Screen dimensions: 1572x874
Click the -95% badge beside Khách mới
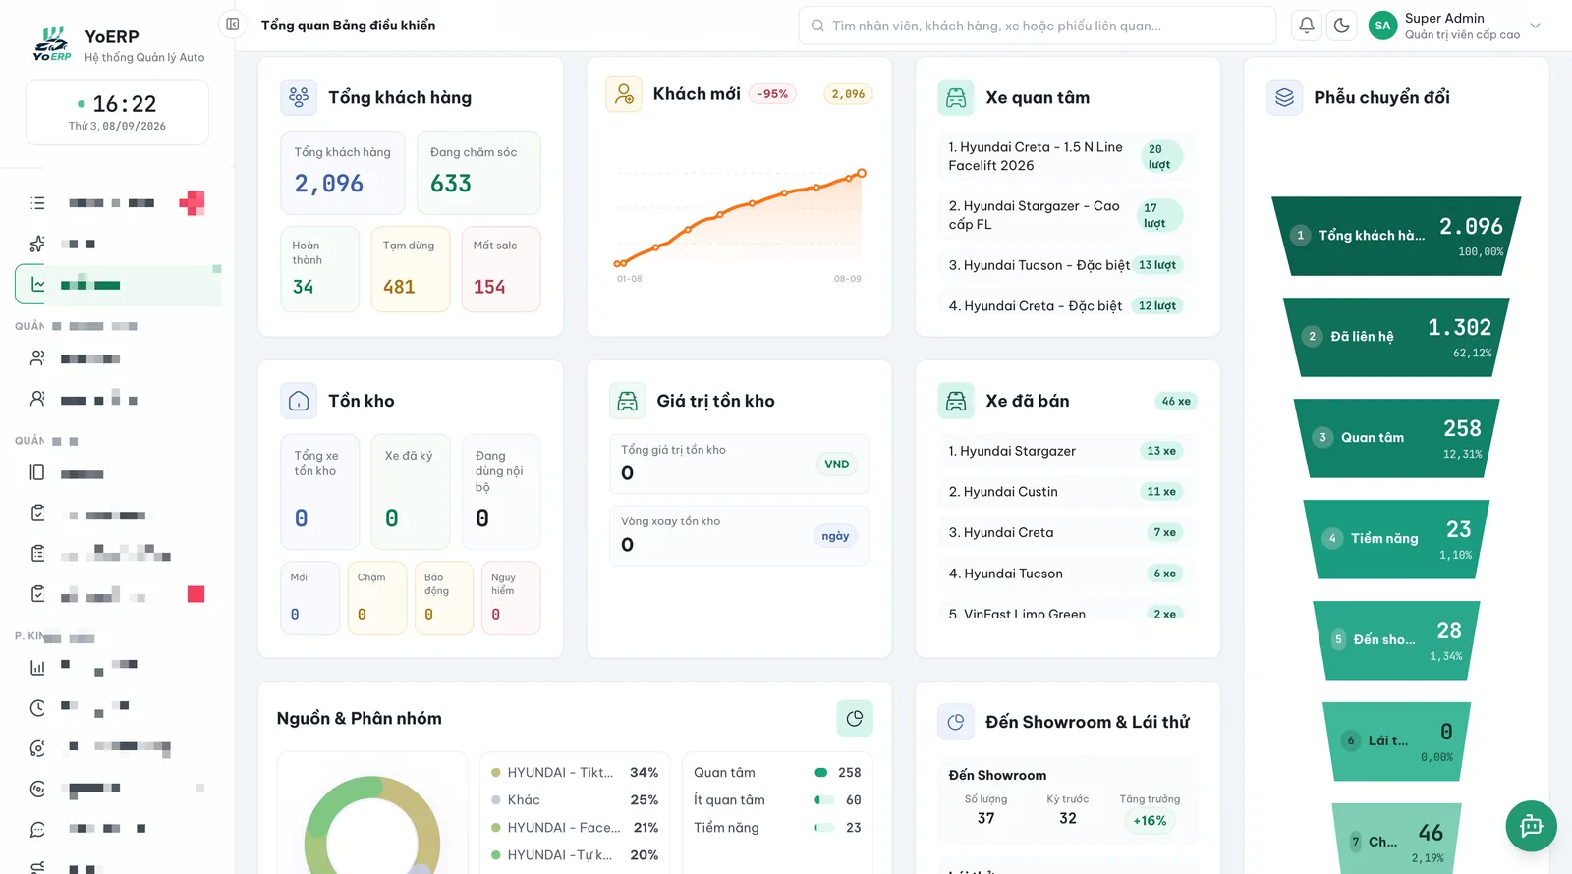772,94
